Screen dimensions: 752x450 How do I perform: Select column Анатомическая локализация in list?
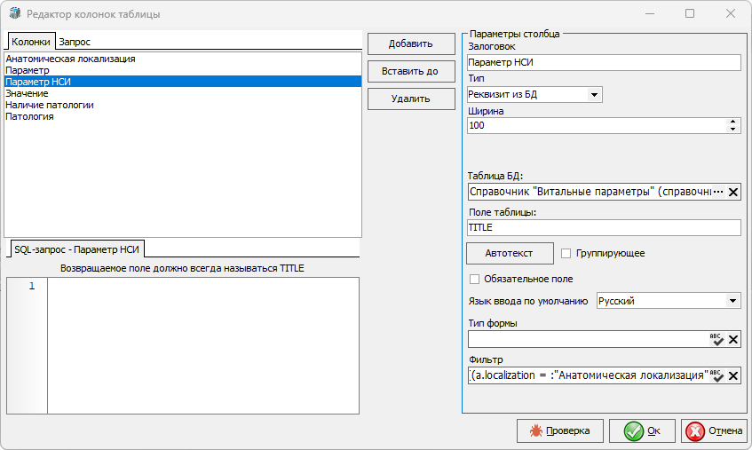pyautogui.click(x=182, y=59)
